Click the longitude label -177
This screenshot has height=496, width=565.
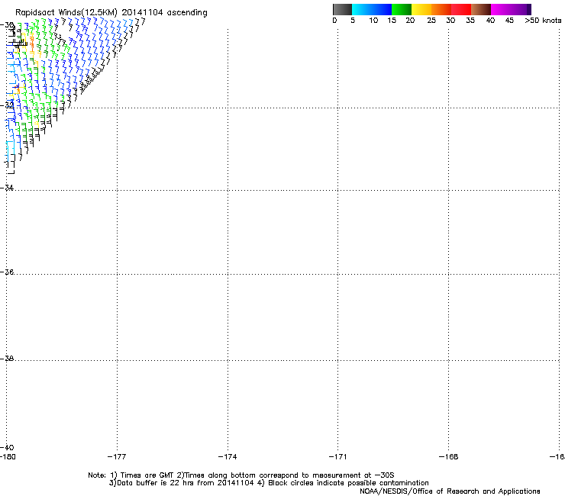click(117, 457)
